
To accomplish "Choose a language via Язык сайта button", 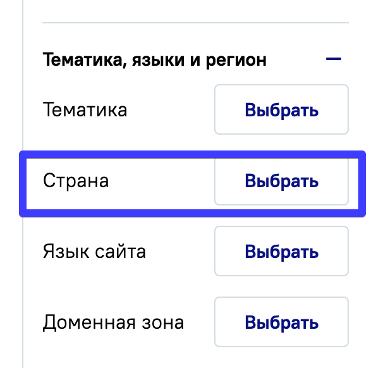I will [x=281, y=252].
